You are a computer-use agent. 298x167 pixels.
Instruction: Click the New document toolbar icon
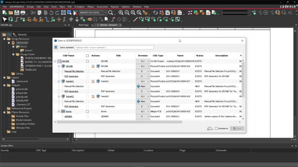pyautogui.click(x=5, y=13)
